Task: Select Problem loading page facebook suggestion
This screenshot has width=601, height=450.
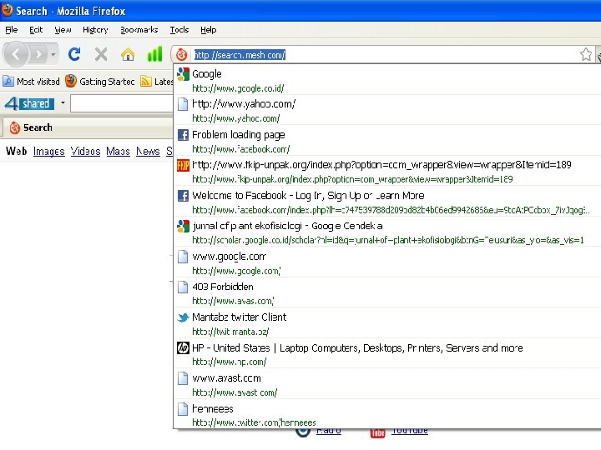Action: click(x=387, y=141)
